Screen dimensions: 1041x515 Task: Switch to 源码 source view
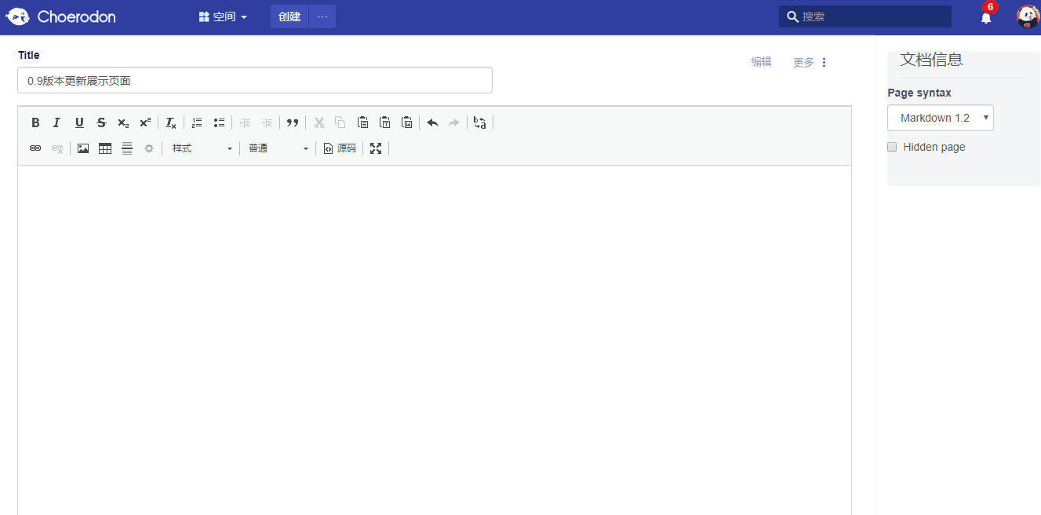point(340,148)
